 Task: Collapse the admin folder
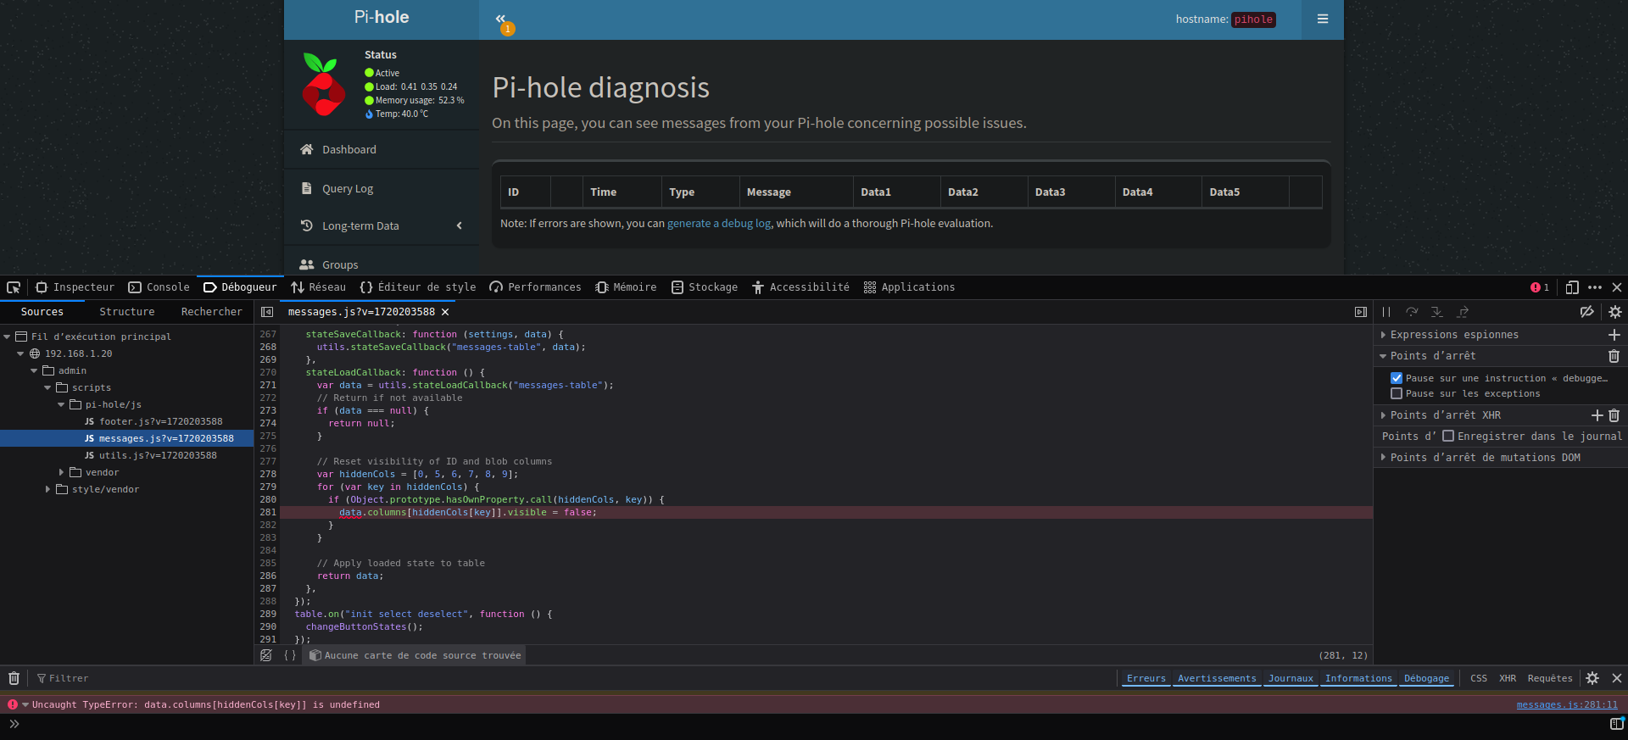(34, 370)
